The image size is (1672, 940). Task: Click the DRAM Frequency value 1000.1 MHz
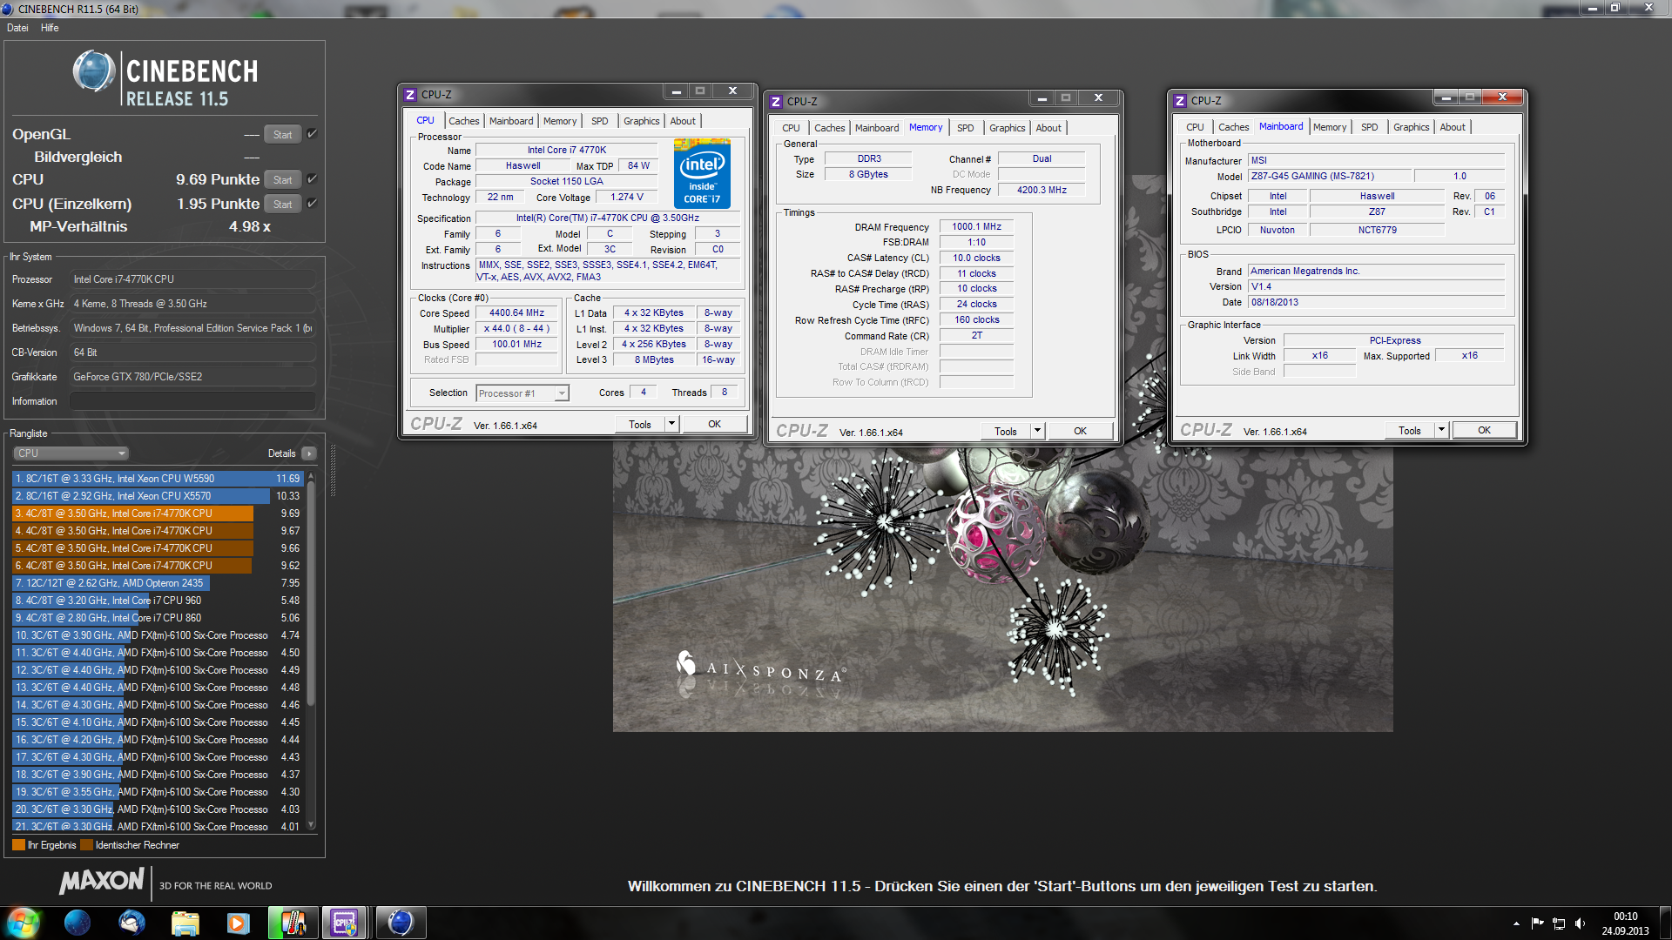click(x=976, y=227)
